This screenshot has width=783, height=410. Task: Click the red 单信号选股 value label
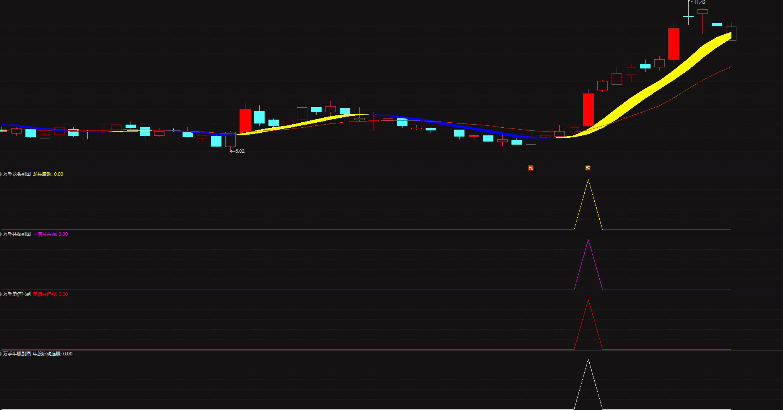[x=50, y=294]
